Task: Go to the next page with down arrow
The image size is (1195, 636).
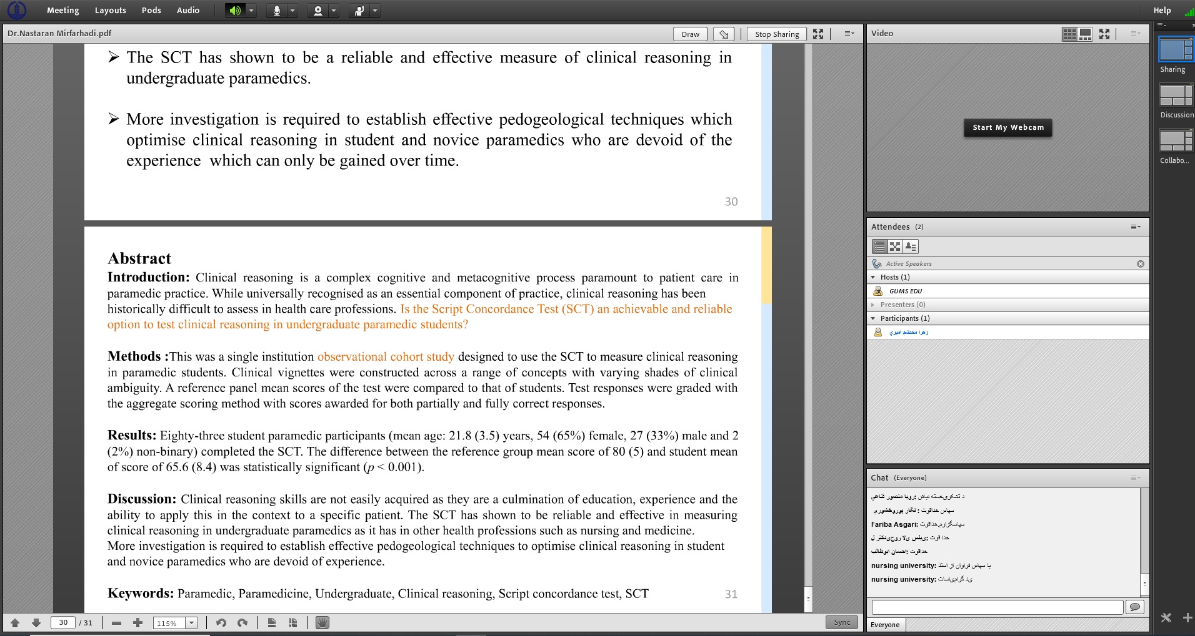Action: click(36, 622)
